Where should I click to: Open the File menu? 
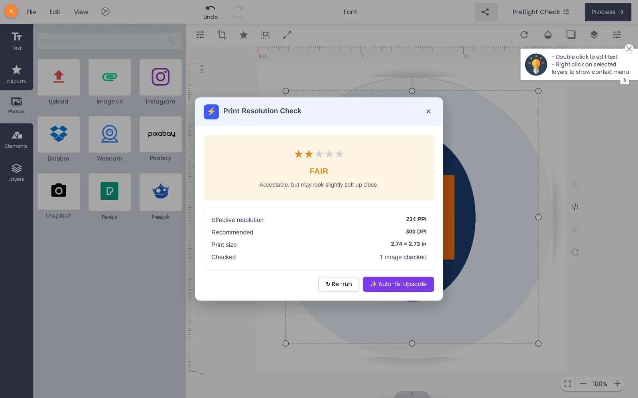tap(31, 12)
